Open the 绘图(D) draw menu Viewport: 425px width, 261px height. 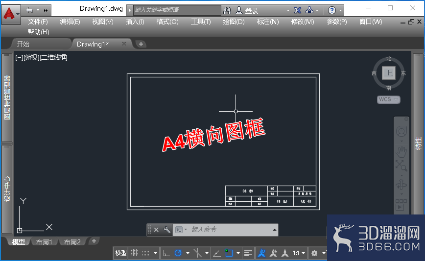pyautogui.click(x=234, y=22)
